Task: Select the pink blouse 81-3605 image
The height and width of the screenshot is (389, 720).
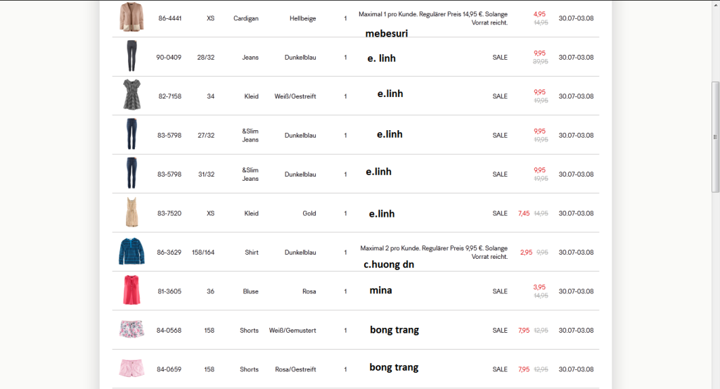Action: [131, 291]
